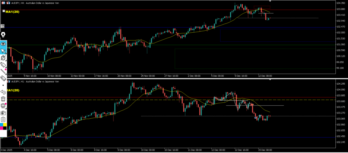
Task: Undo the last drawing action
Action: tap(3, 92)
